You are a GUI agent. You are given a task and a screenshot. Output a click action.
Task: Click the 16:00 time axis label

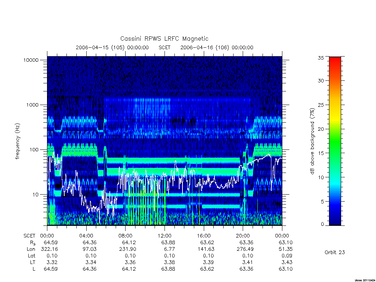203,236
